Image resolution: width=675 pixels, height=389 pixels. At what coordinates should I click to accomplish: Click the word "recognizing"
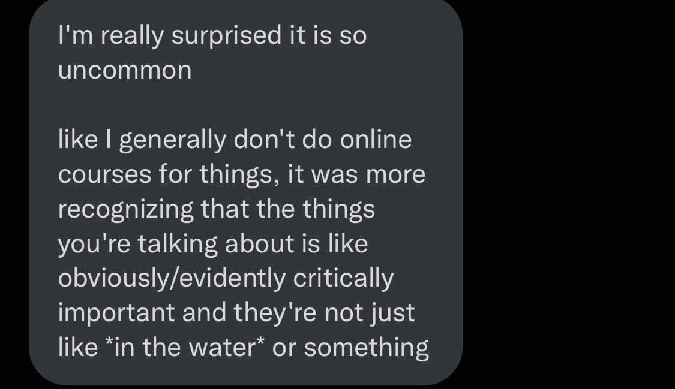(126, 209)
